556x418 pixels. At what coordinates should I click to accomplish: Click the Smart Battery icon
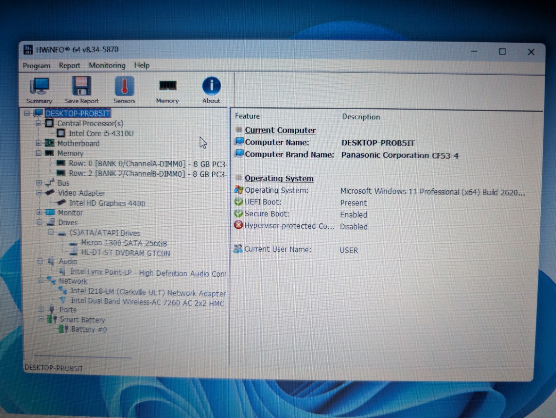point(52,319)
